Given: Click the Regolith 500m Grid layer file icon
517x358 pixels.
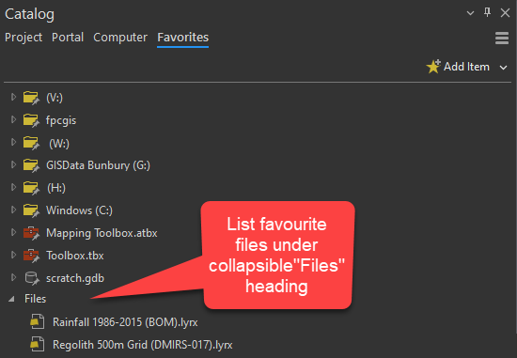Looking at the screenshot, I should tap(38, 345).
